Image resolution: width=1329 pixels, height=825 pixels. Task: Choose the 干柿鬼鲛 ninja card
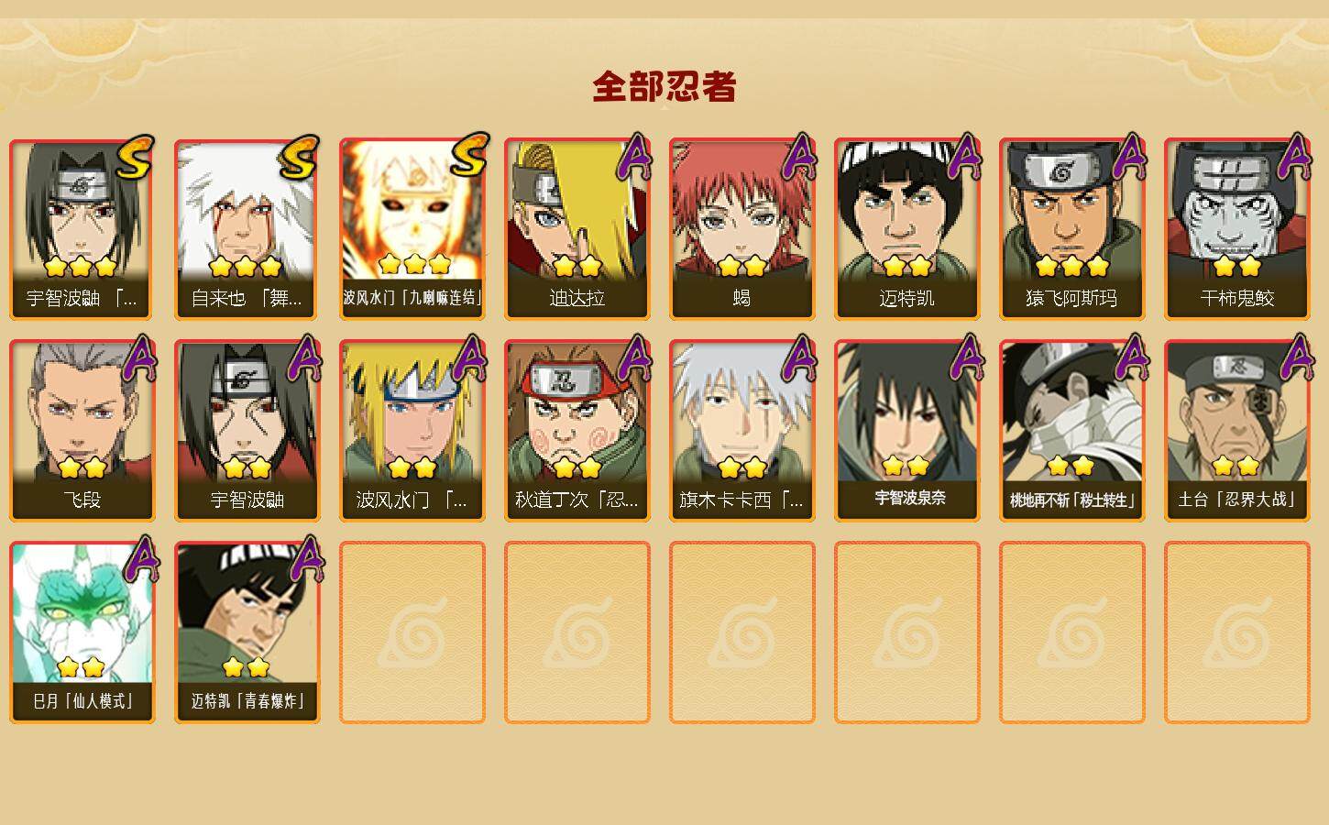tap(1237, 229)
